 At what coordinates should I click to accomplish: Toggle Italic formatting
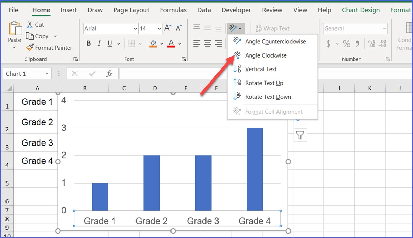click(99, 43)
